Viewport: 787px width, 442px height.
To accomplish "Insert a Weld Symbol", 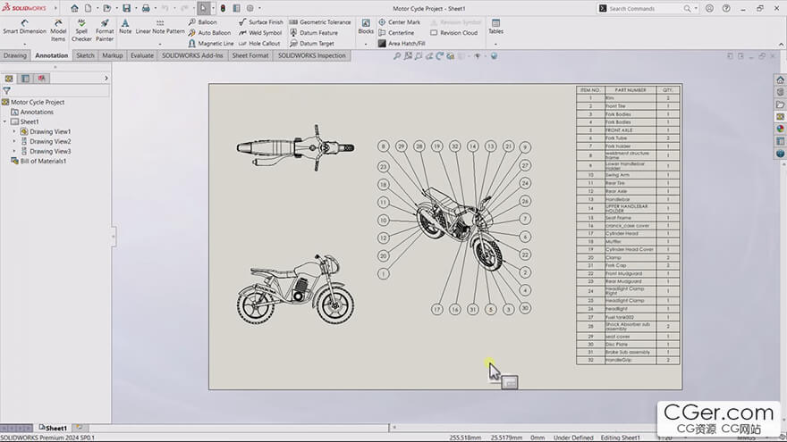I will pos(260,32).
